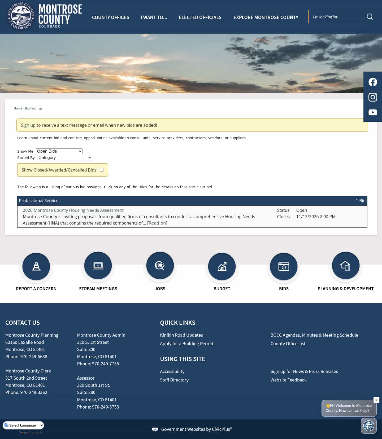Open the Sorted By Category dropdown

tap(64, 157)
